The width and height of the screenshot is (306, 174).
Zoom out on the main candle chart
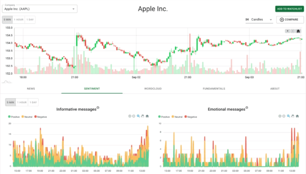click(292, 31)
